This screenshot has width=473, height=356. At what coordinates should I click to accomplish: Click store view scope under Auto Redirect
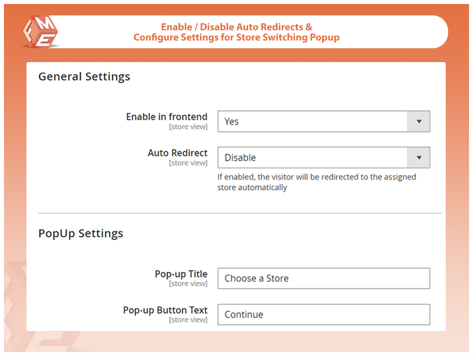point(188,163)
